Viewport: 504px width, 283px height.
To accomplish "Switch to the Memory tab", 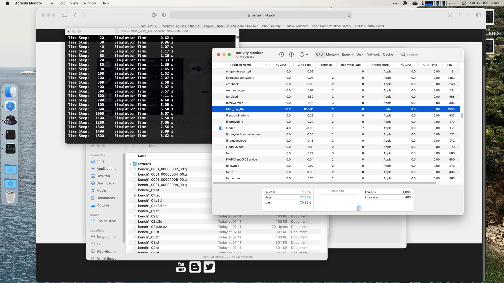I will (332, 54).
